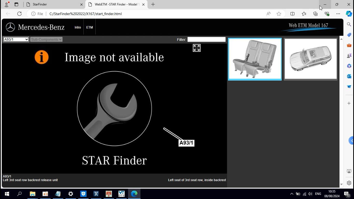
Task: Open the Sub-Components dropdown
Action: pyautogui.click(x=46, y=39)
